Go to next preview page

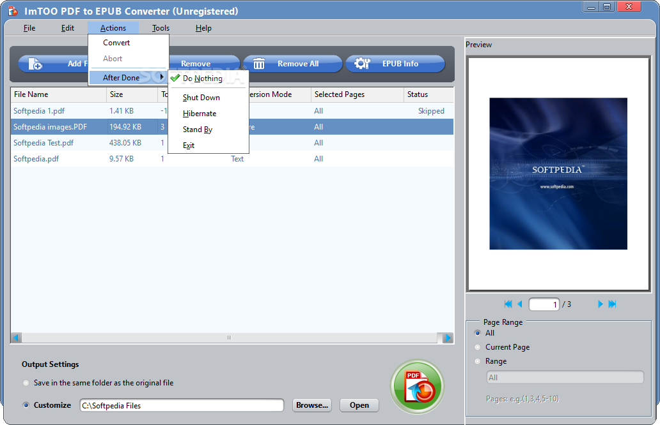coord(601,304)
